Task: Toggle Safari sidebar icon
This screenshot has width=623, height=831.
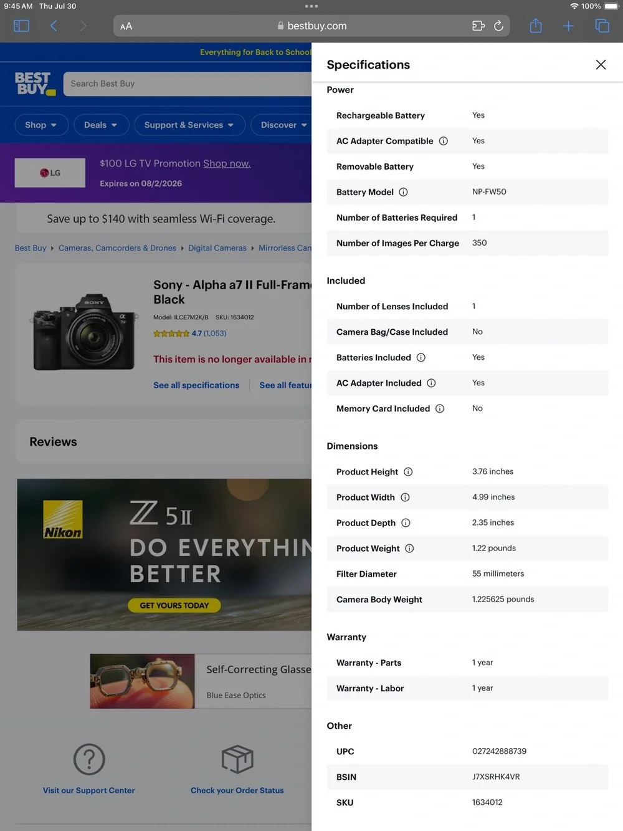Action: (x=21, y=26)
